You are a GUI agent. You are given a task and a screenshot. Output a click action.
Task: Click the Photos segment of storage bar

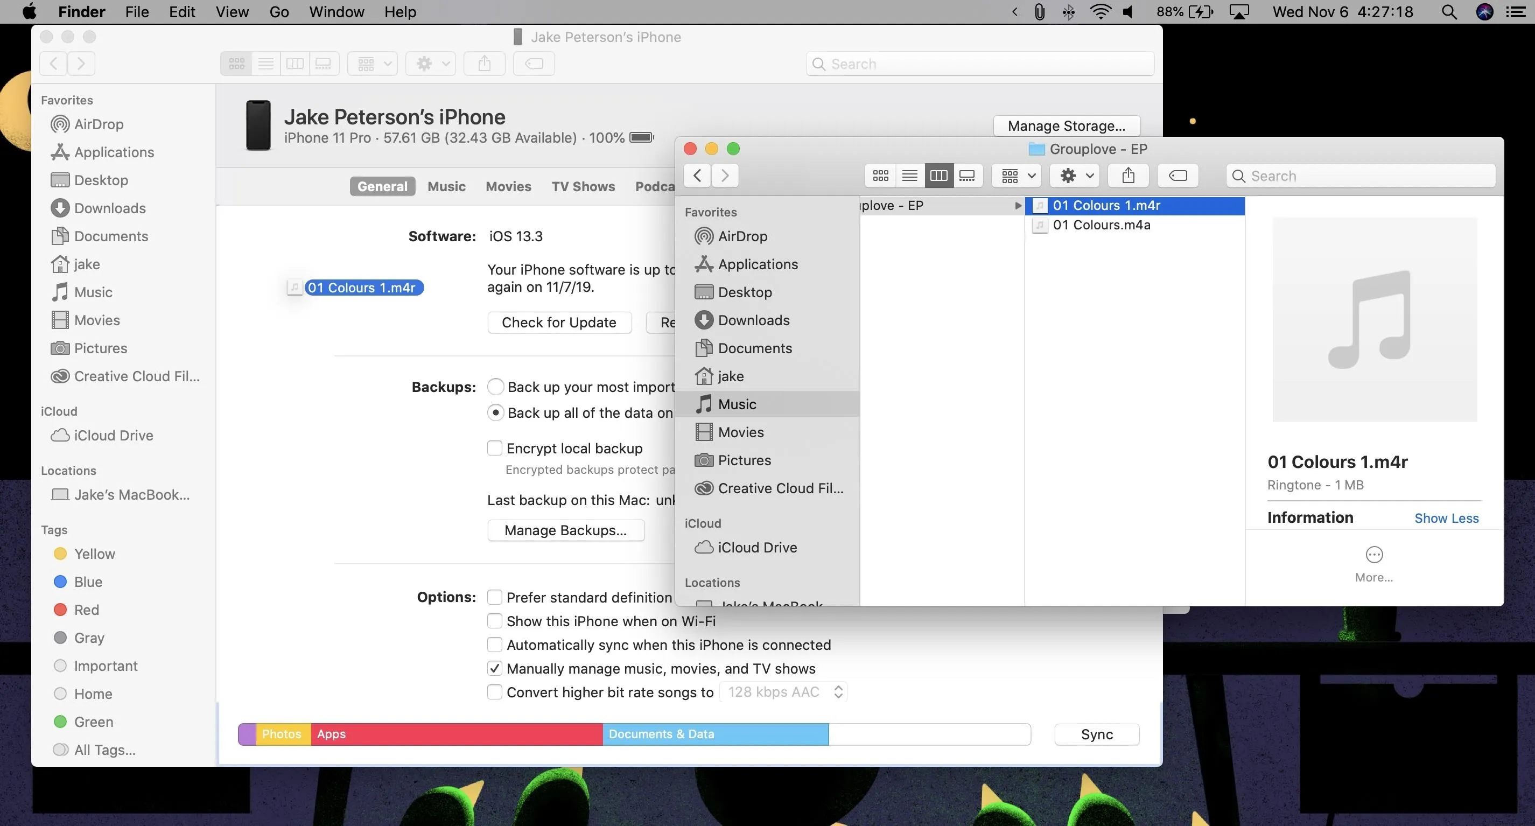point(283,734)
